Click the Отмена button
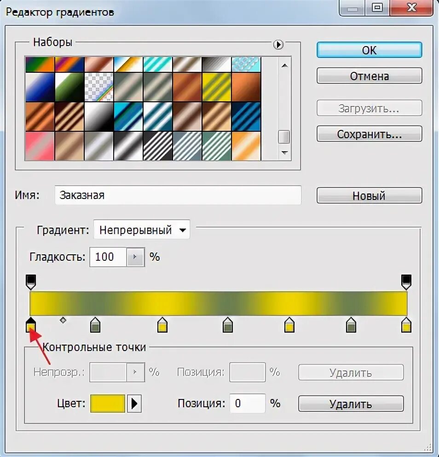 pyautogui.click(x=369, y=76)
